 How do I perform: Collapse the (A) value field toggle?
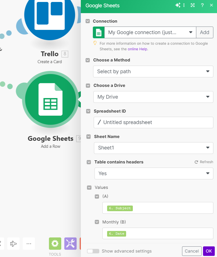[97, 196]
